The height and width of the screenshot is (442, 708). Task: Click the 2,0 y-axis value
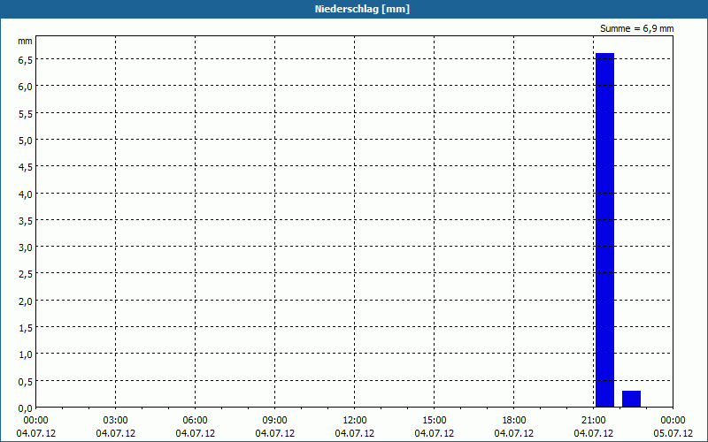click(25, 301)
